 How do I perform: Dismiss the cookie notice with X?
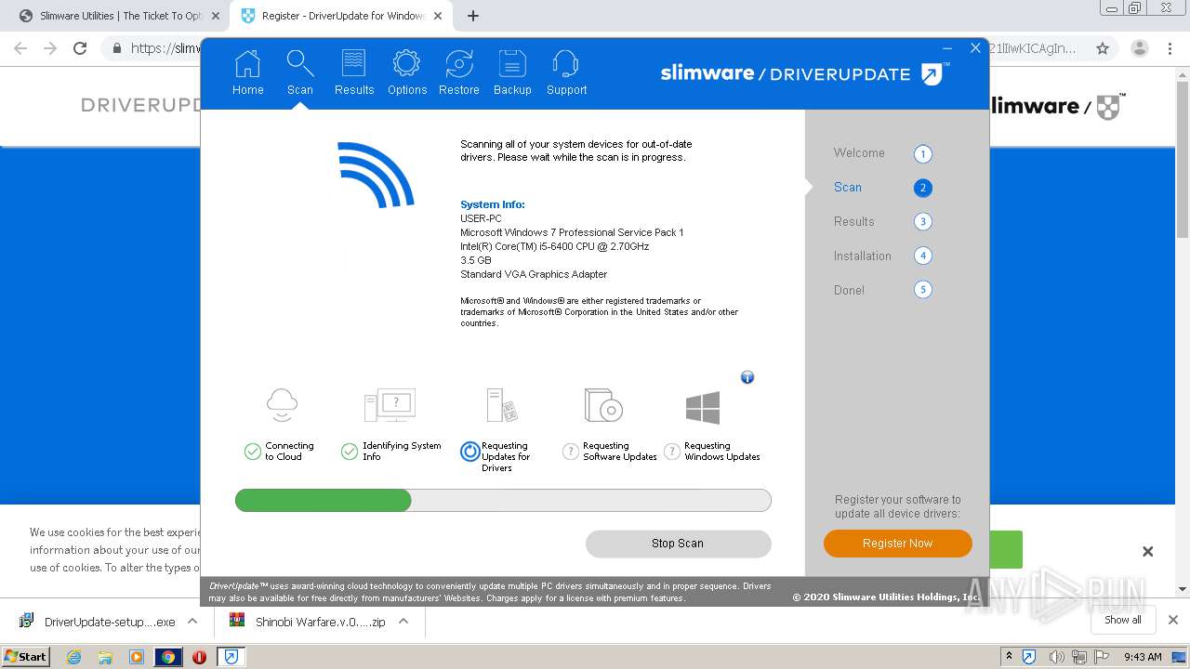1147,552
